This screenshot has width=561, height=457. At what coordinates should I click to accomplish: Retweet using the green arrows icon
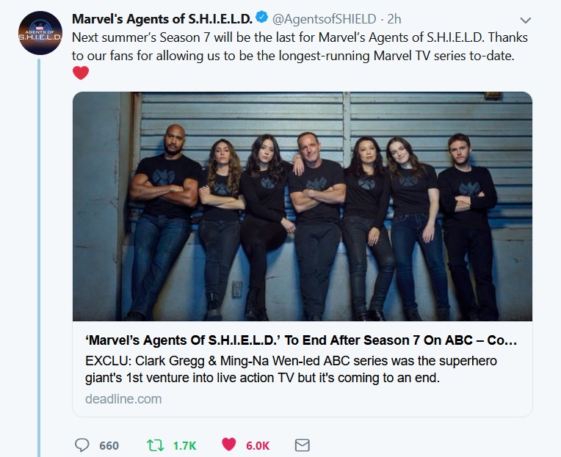(155, 445)
